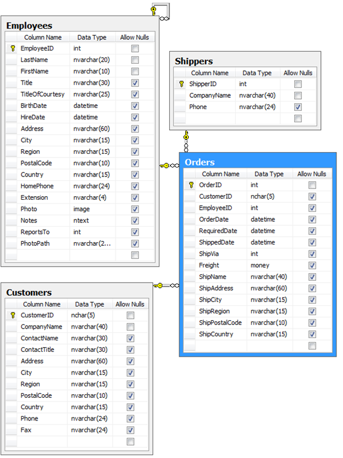Click the ShipperID primary key icon

[x=182, y=84]
